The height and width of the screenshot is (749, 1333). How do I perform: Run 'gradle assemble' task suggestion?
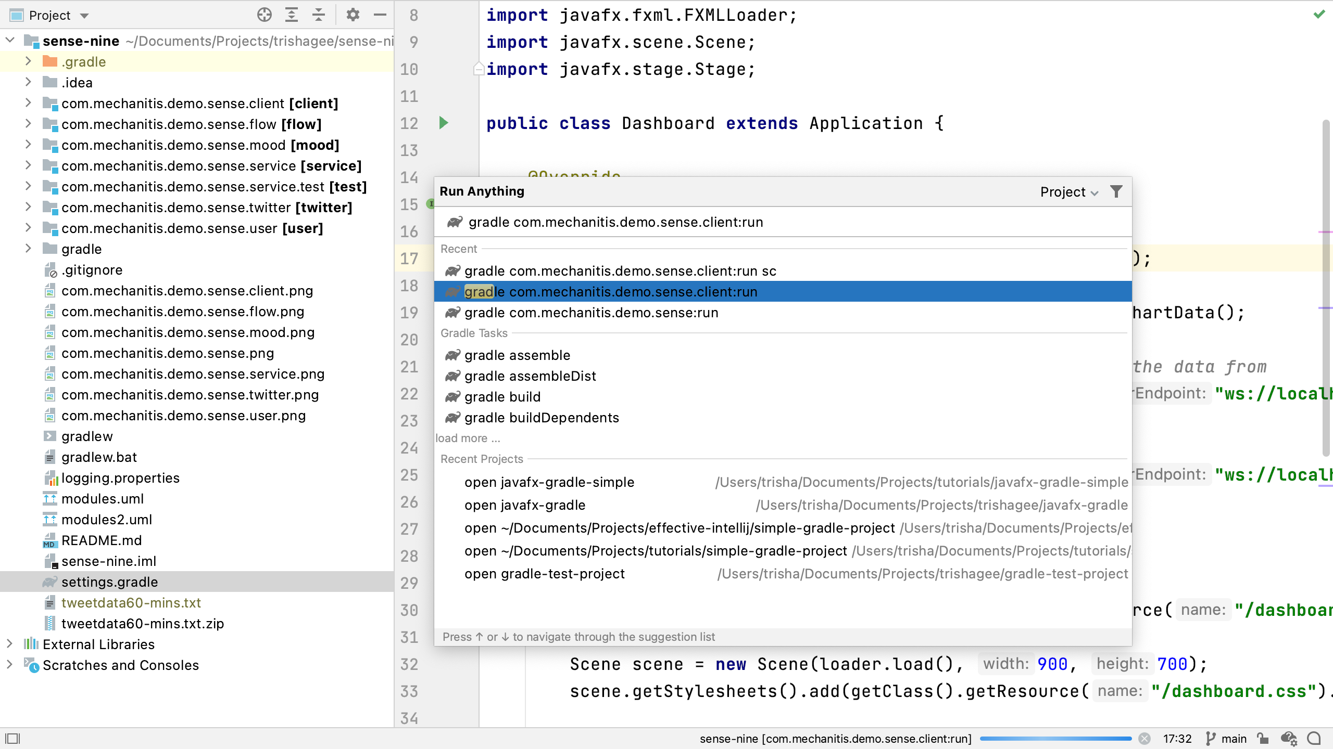(783, 355)
